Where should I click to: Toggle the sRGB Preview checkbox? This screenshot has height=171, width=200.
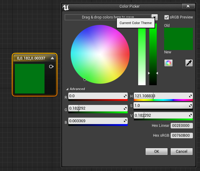[x=166, y=17]
